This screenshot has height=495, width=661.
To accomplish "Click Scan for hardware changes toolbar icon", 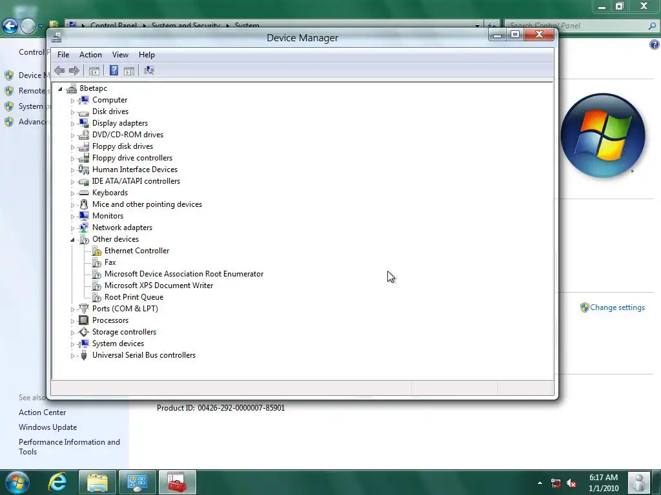I will point(149,70).
